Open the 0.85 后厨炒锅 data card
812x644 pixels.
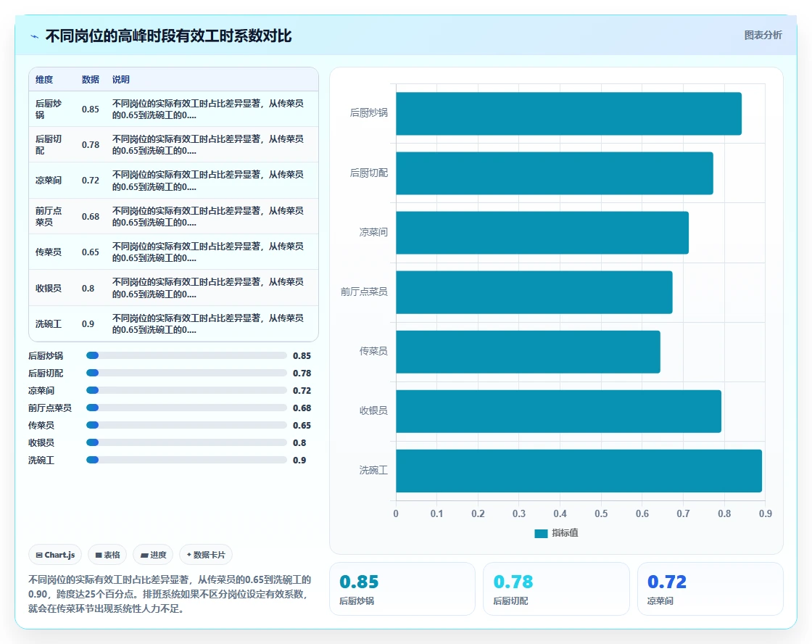point(402,589)
